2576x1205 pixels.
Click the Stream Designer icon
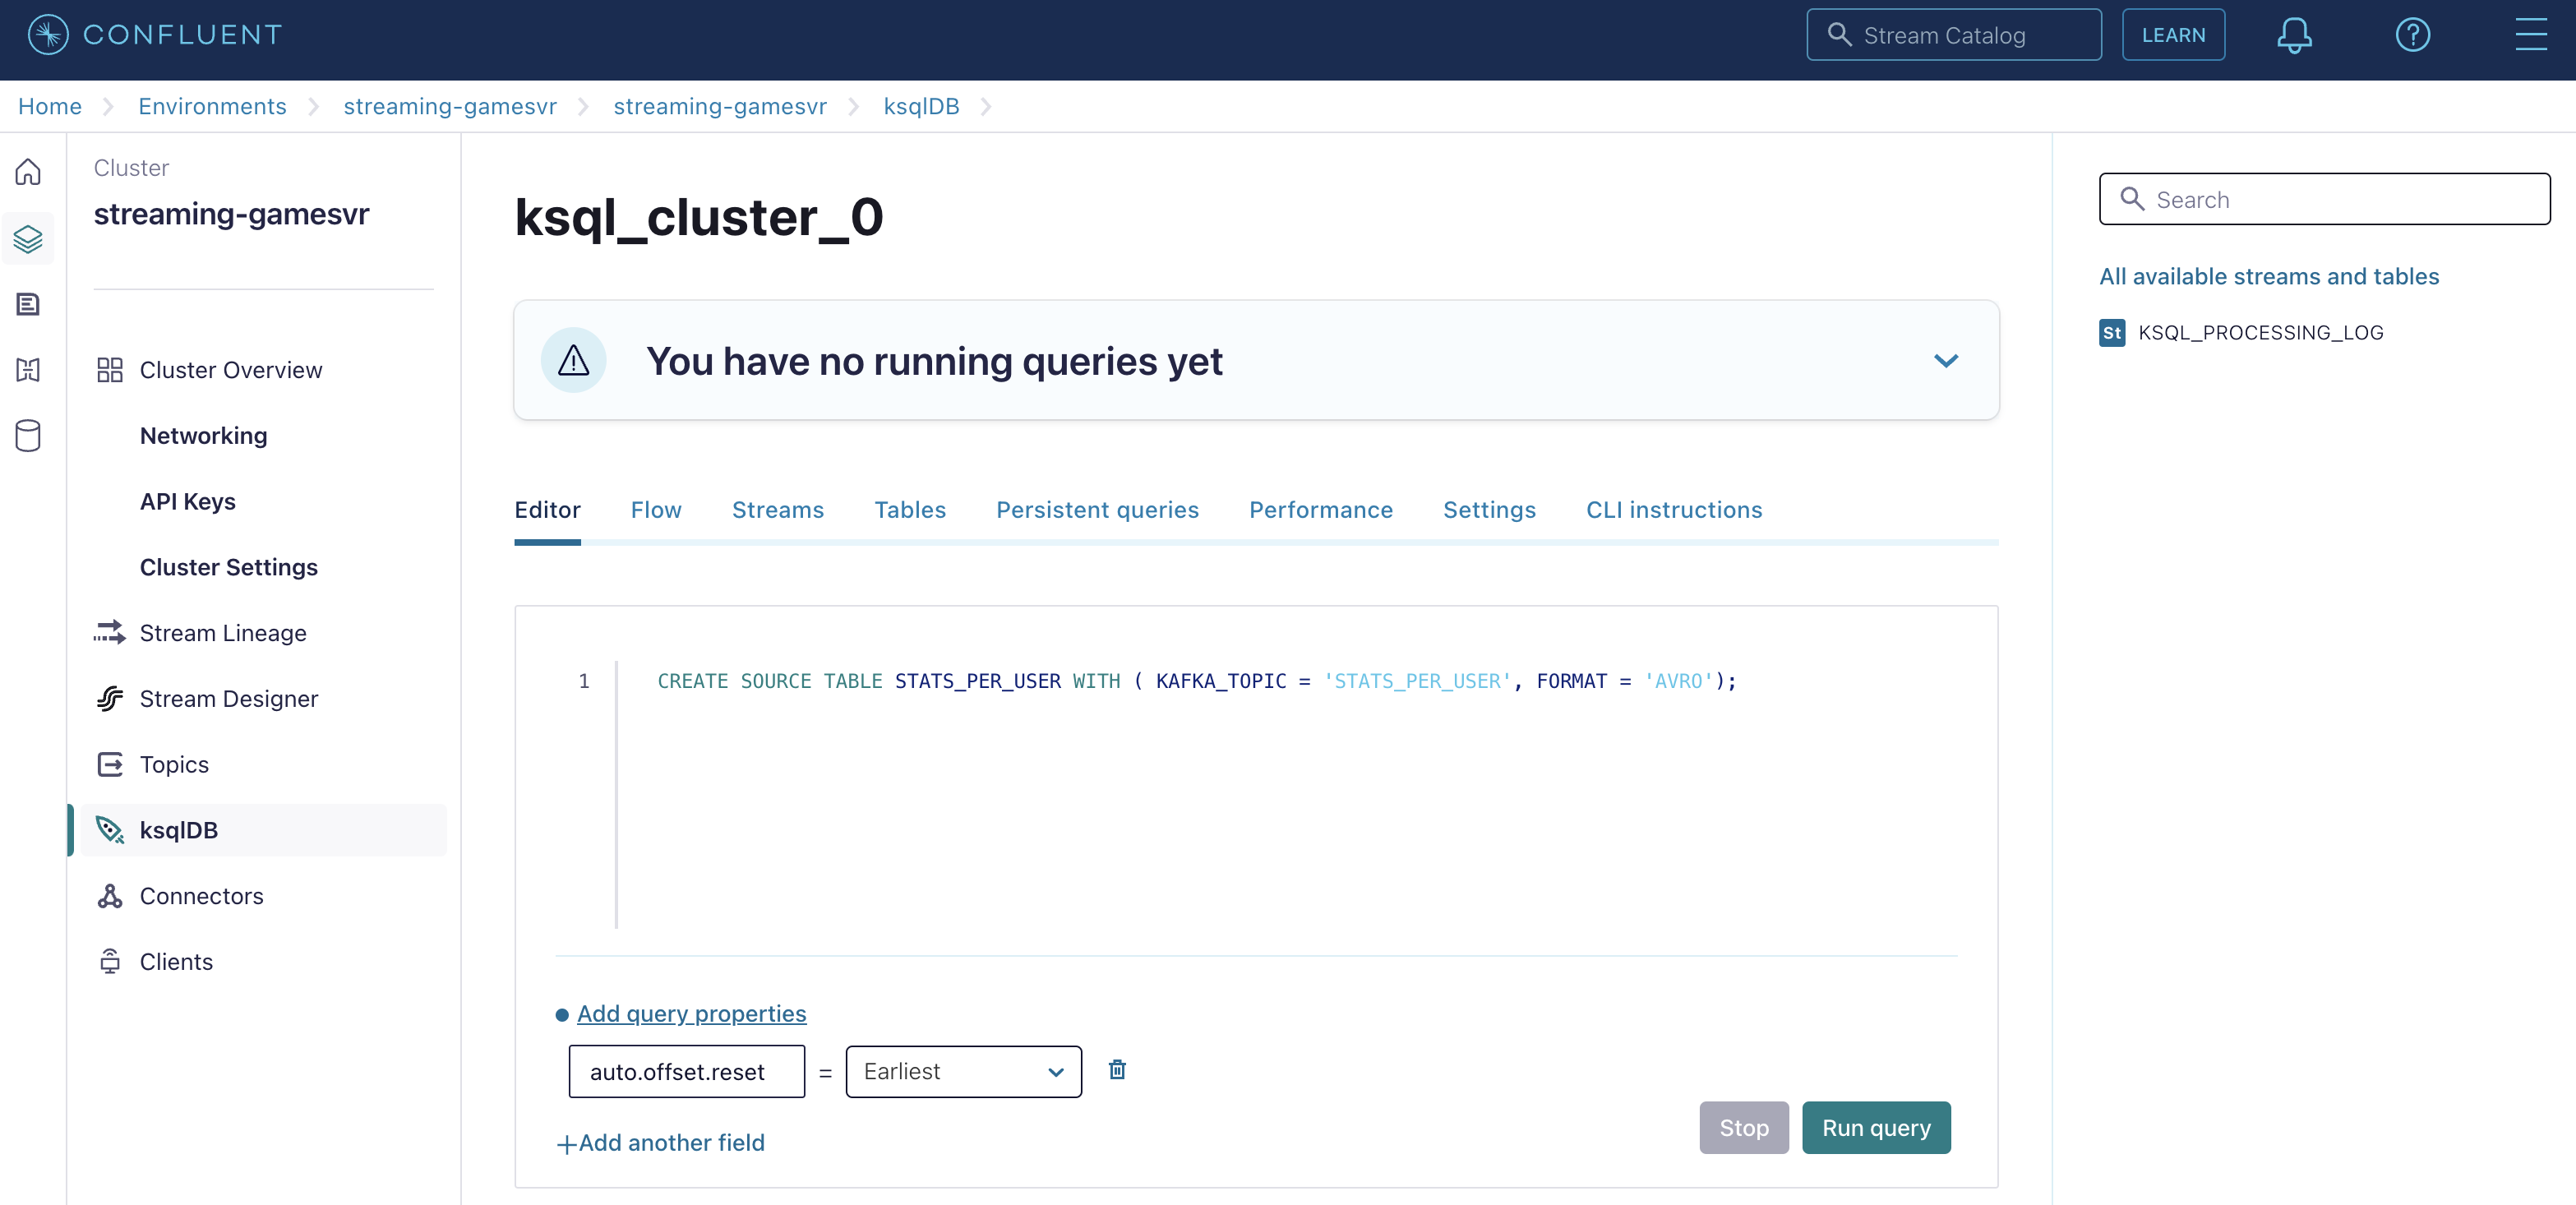pyautogui.click(x=110, y=698)
